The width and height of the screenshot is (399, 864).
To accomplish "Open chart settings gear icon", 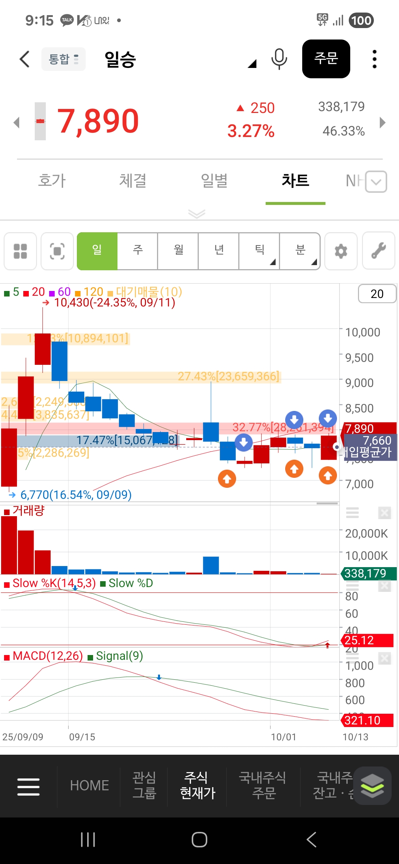I will tap(341, 251).
